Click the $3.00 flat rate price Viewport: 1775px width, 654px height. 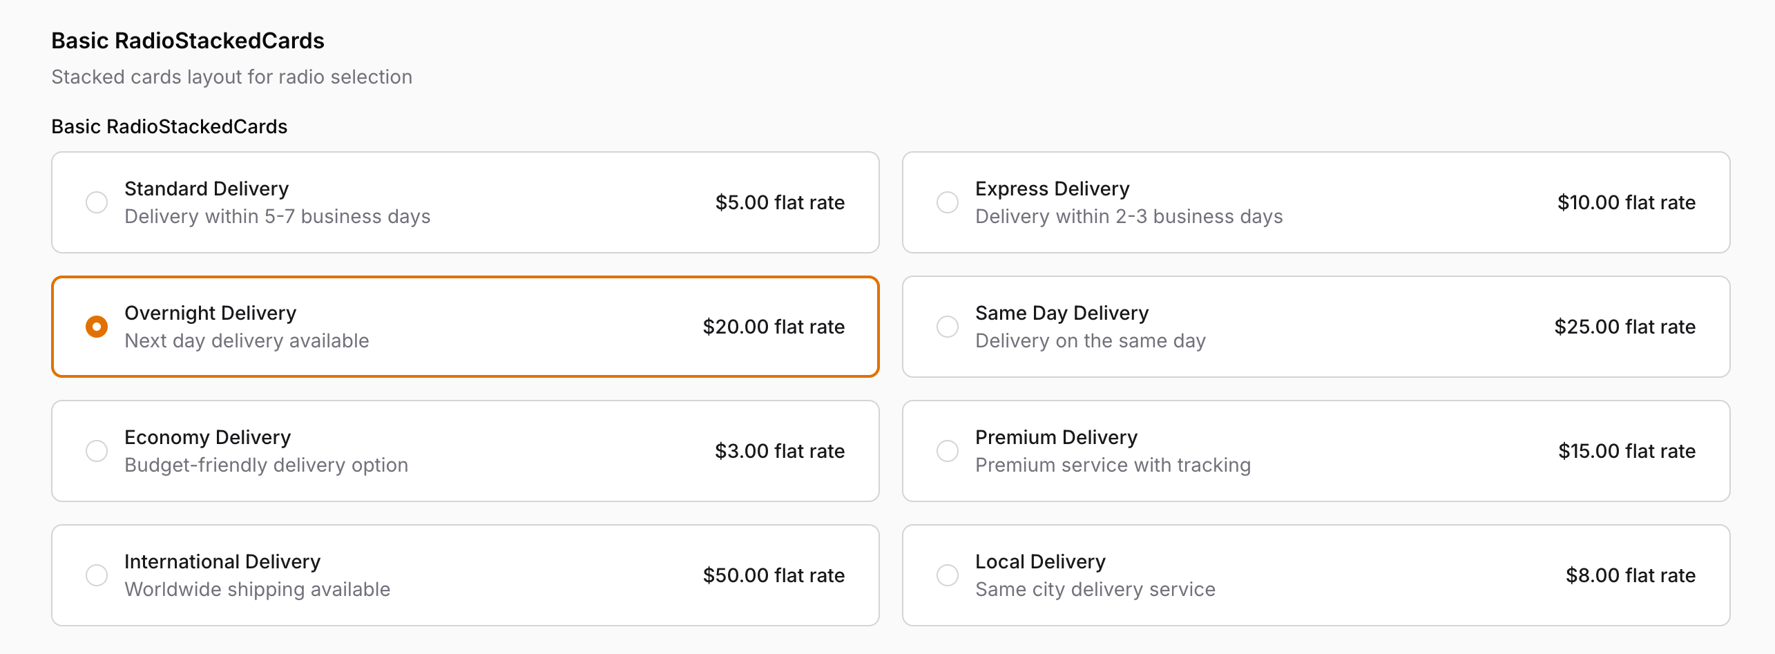(x=780, y=451)
